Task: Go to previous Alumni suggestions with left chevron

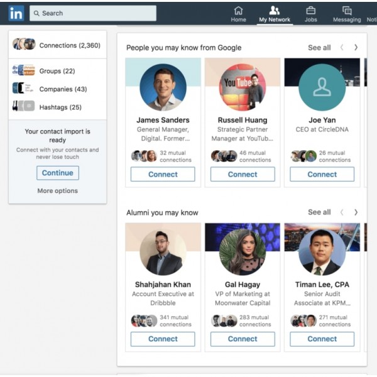Action: [342, 212]
